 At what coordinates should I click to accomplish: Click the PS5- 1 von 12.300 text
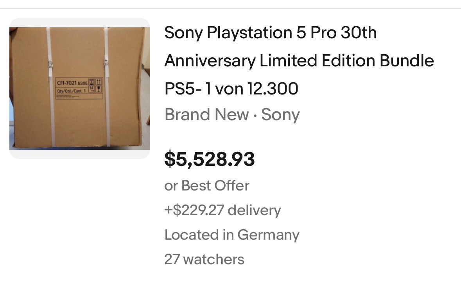click(231, 89)
